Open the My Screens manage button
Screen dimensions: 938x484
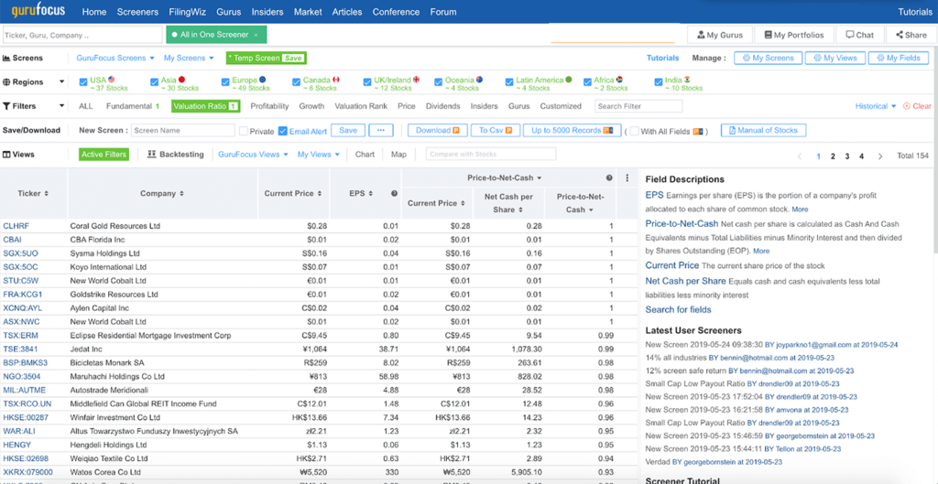(768, 58)
